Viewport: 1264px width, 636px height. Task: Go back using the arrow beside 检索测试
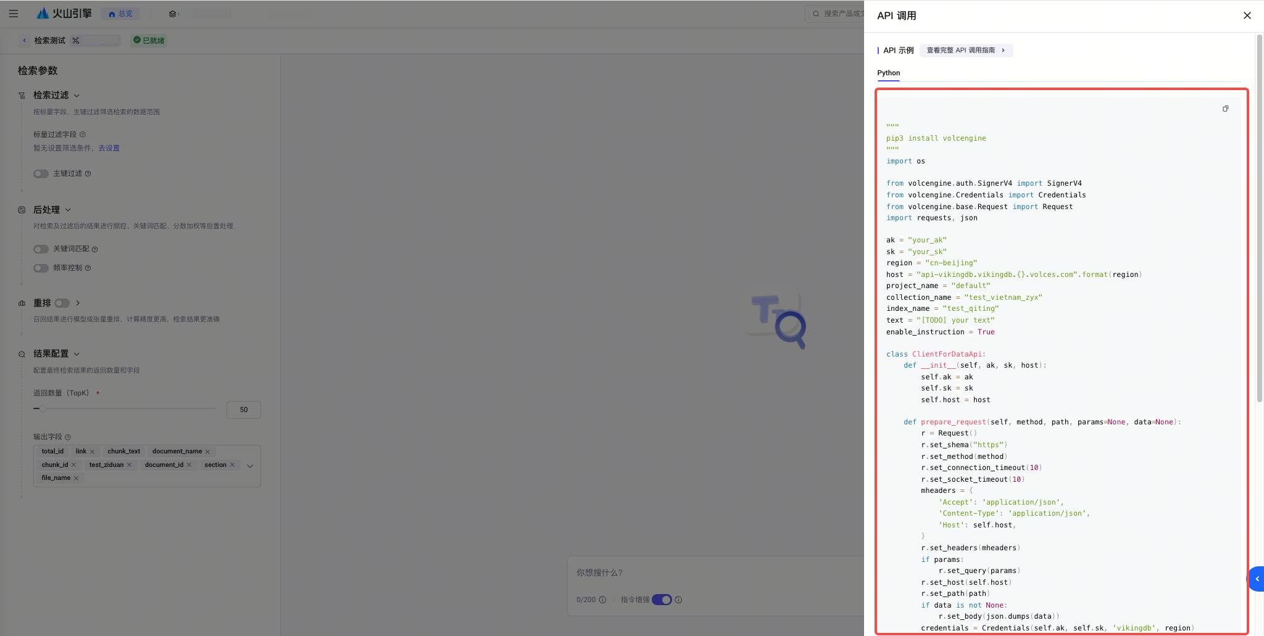pos(24,41)
